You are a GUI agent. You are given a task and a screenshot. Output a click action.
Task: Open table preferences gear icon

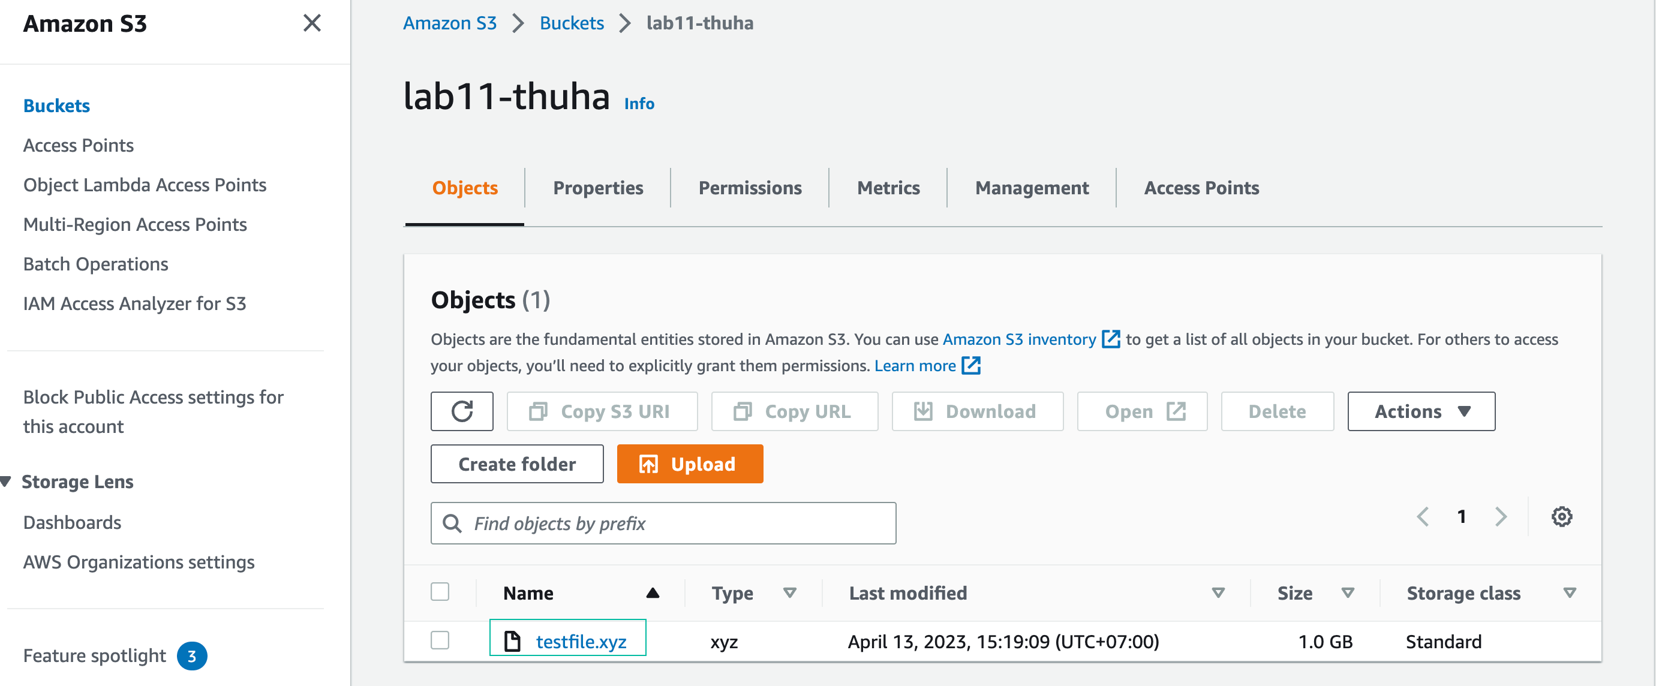1561,516
